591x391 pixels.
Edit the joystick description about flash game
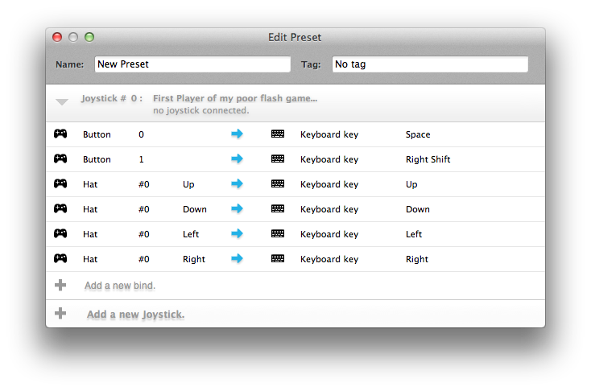pos(235,98)
